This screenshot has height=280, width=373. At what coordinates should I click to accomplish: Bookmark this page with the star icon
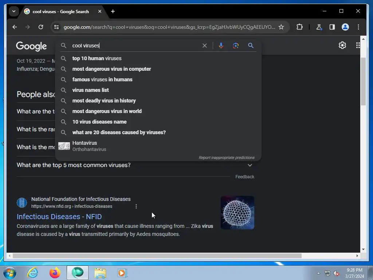click(x=281, y=27)
